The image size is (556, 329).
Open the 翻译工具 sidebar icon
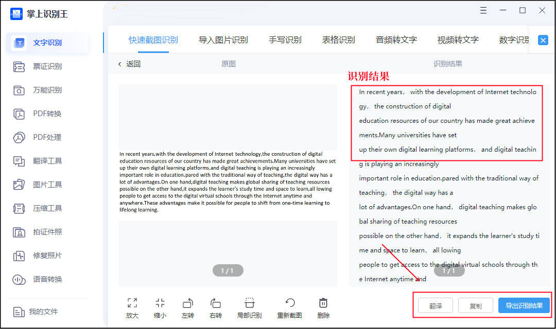(19, 161)
